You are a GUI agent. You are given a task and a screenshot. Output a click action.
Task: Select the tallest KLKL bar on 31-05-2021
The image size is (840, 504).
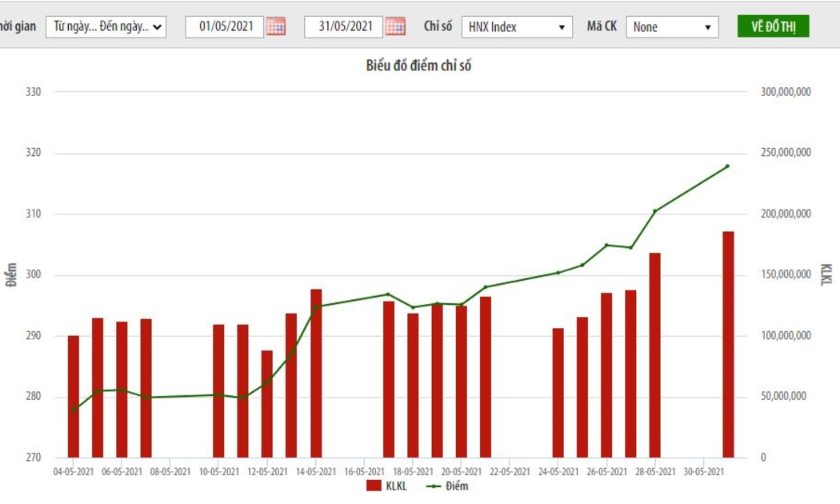728,344
